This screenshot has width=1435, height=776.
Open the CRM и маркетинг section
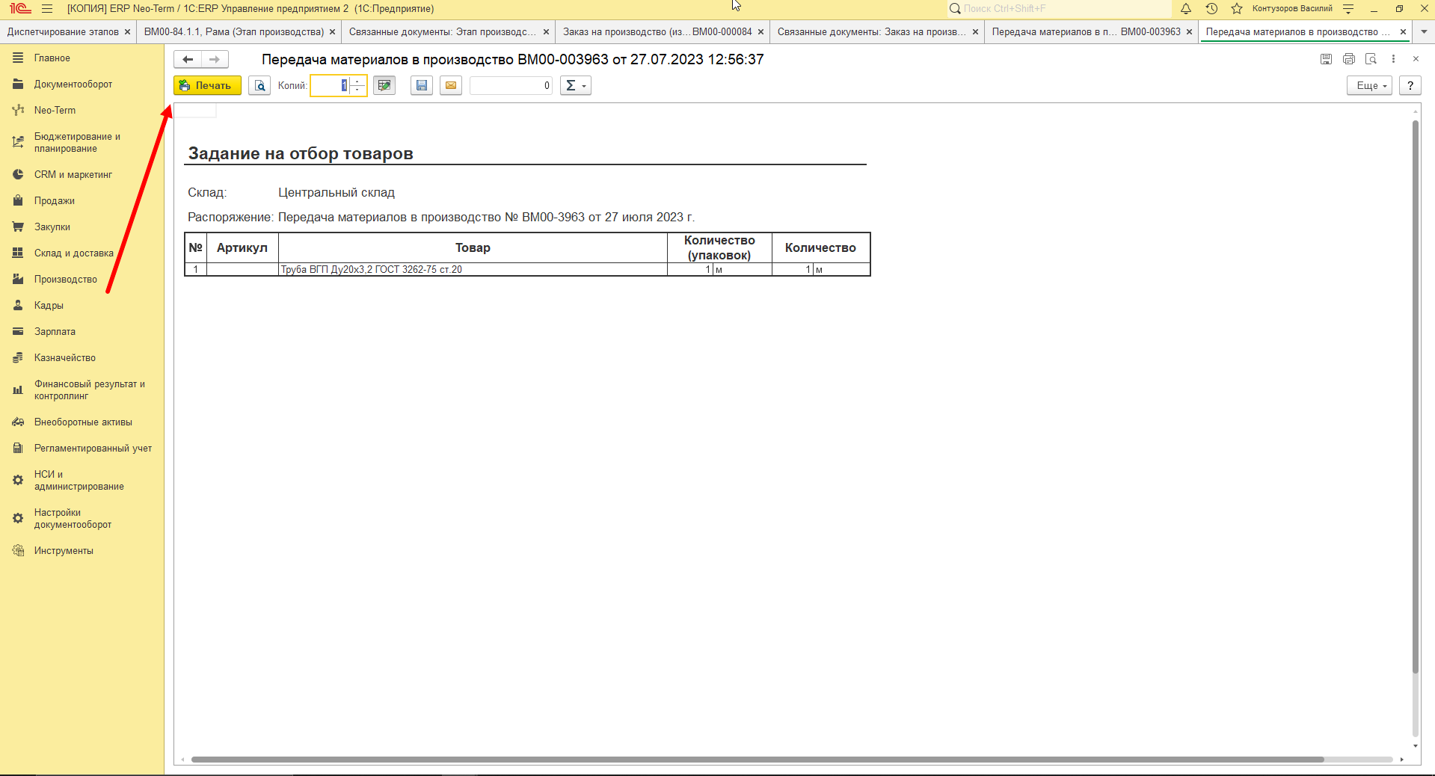[x=73, y=174]
